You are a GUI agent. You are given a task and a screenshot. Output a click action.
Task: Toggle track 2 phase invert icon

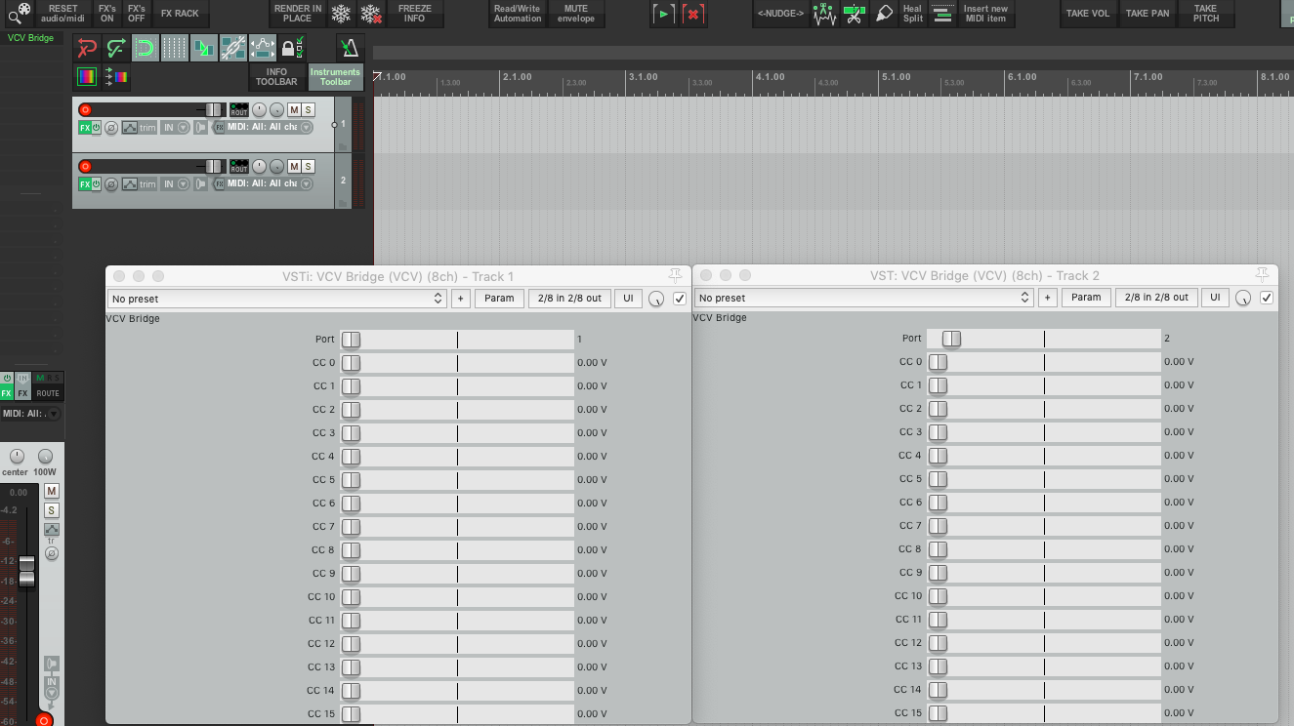111,183
